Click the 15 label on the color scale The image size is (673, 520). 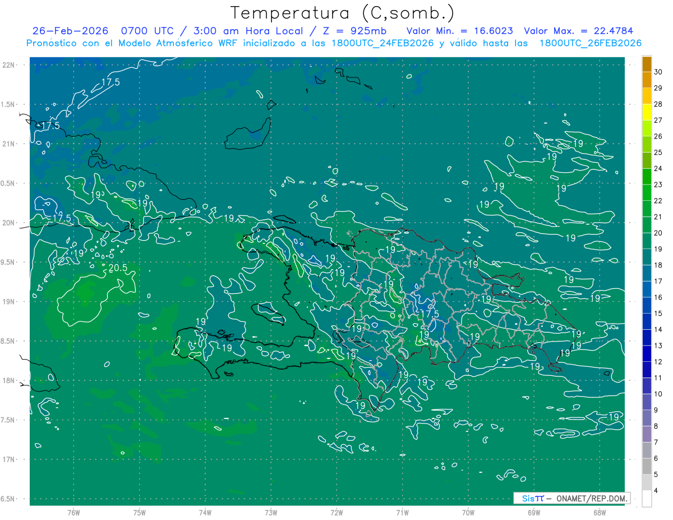(x=658, y=313)
